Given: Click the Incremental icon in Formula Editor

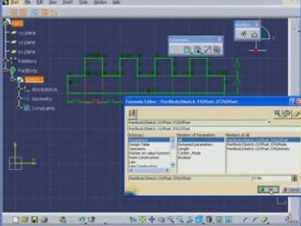Looking at the screenshot, I should tap(132, 114).
